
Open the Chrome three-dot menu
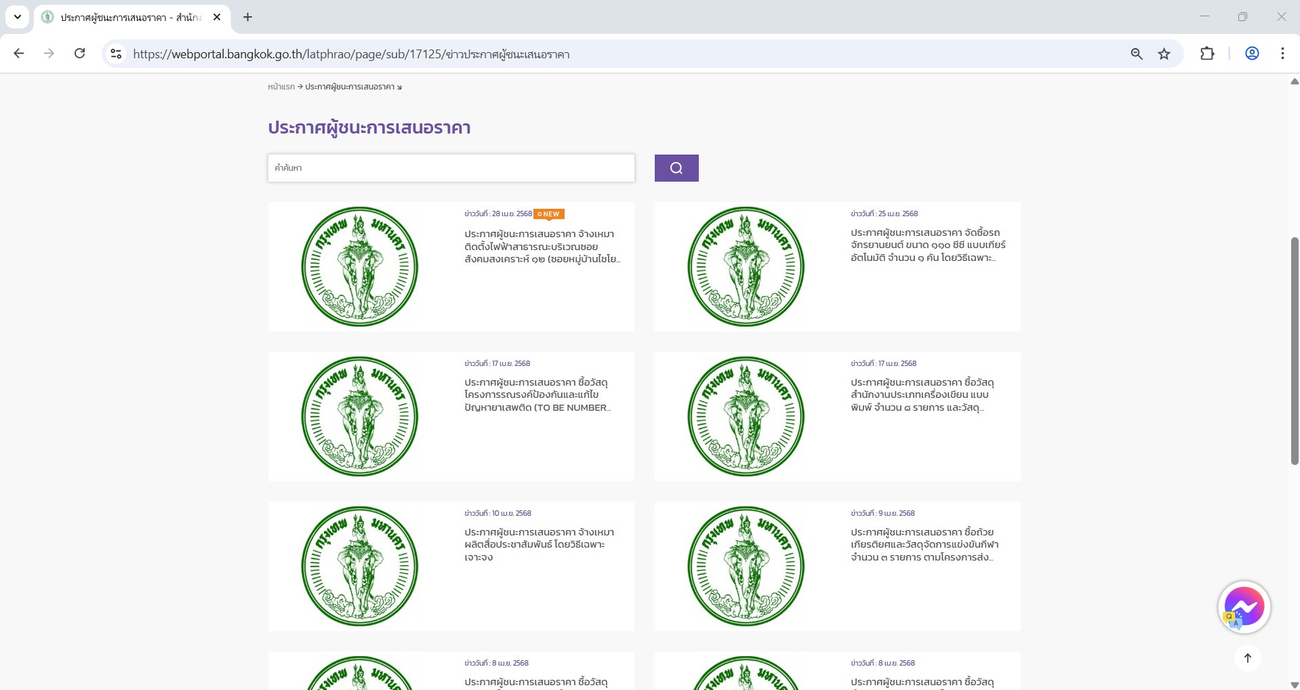pos(1282,54)
